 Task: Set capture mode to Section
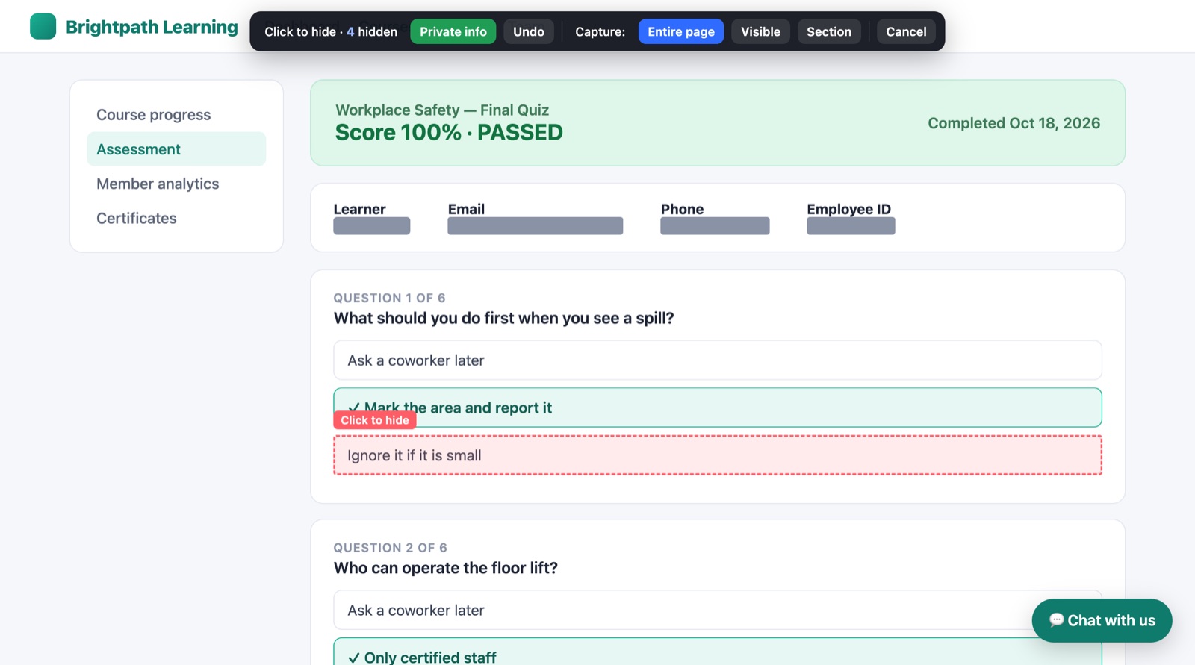(x=829, y=31)
